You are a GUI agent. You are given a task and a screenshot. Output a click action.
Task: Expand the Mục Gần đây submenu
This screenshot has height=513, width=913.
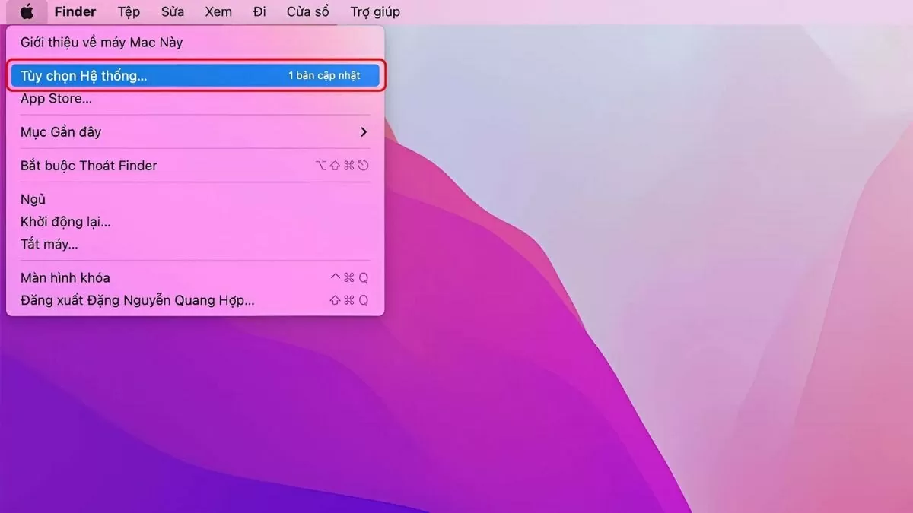[62, 131]
